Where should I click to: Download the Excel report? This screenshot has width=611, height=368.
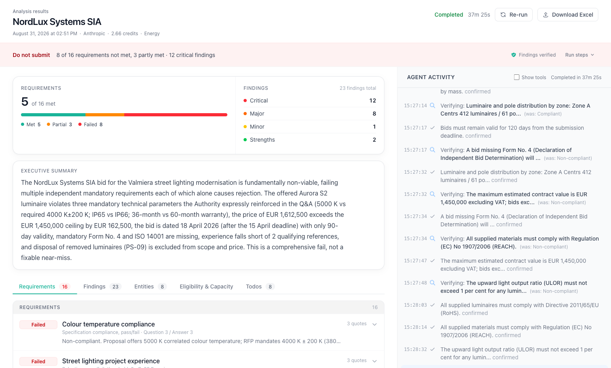pos(568,15)
